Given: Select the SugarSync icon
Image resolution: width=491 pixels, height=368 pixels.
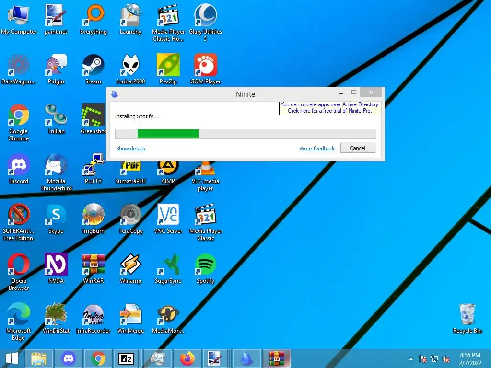Looking at the screenshot, I should click(168, 269).
